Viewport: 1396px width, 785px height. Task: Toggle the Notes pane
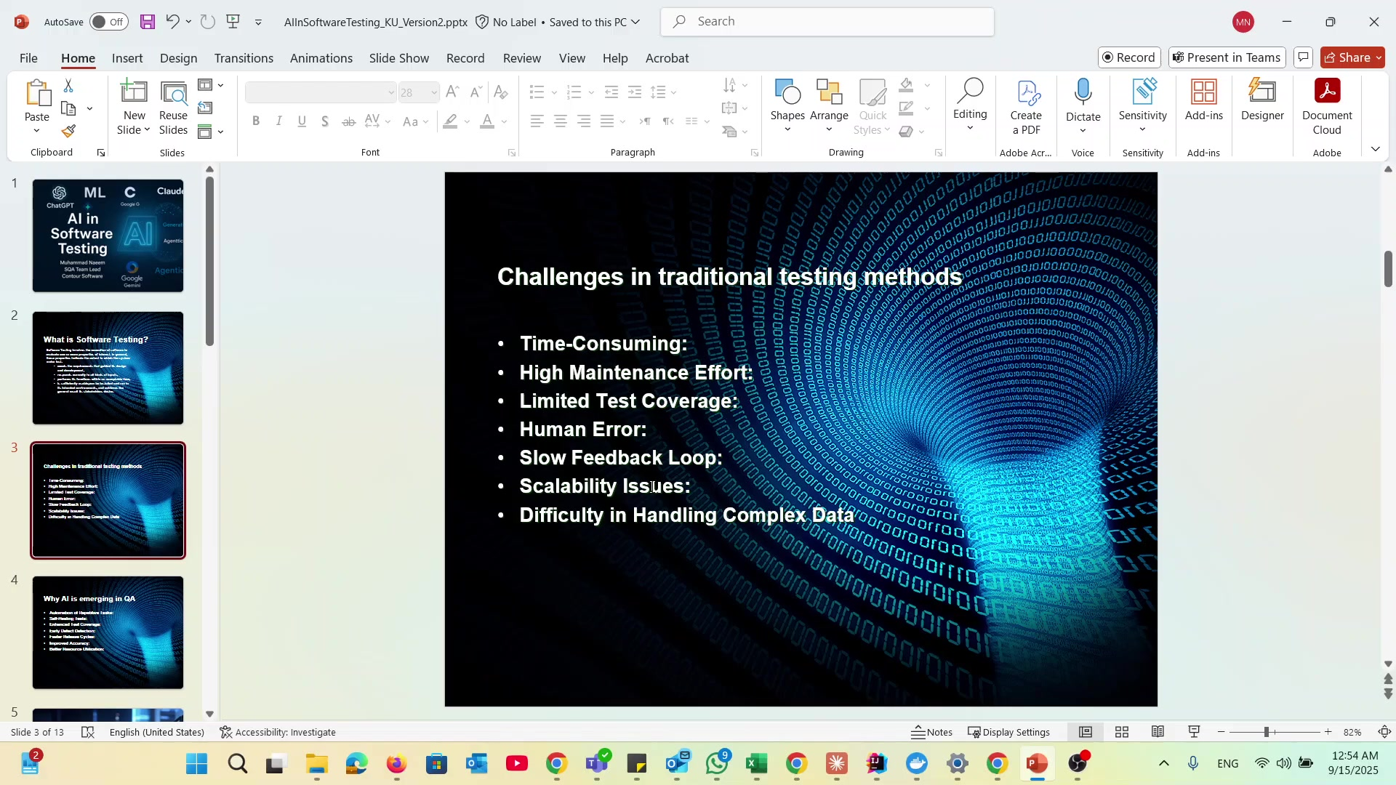(931, 732)
